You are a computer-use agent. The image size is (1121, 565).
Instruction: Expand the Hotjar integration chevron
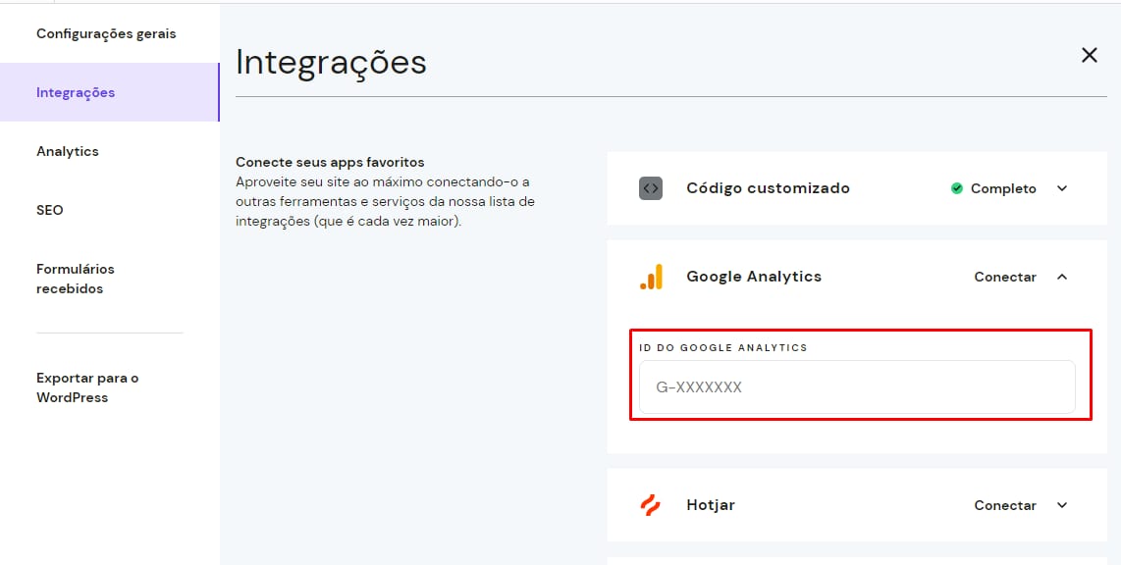coord(1062,505)
